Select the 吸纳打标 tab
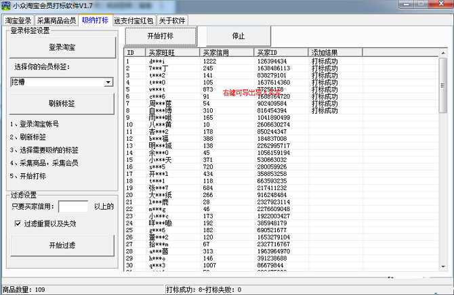This screenshot has height=295, width=454. click(x=95, y=20)
